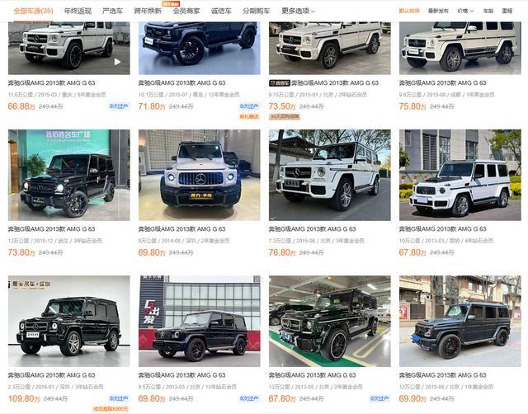Switch to the 严选车 tab
The width and height of the screenshot is (528, 414).
[x=112, y=11]
